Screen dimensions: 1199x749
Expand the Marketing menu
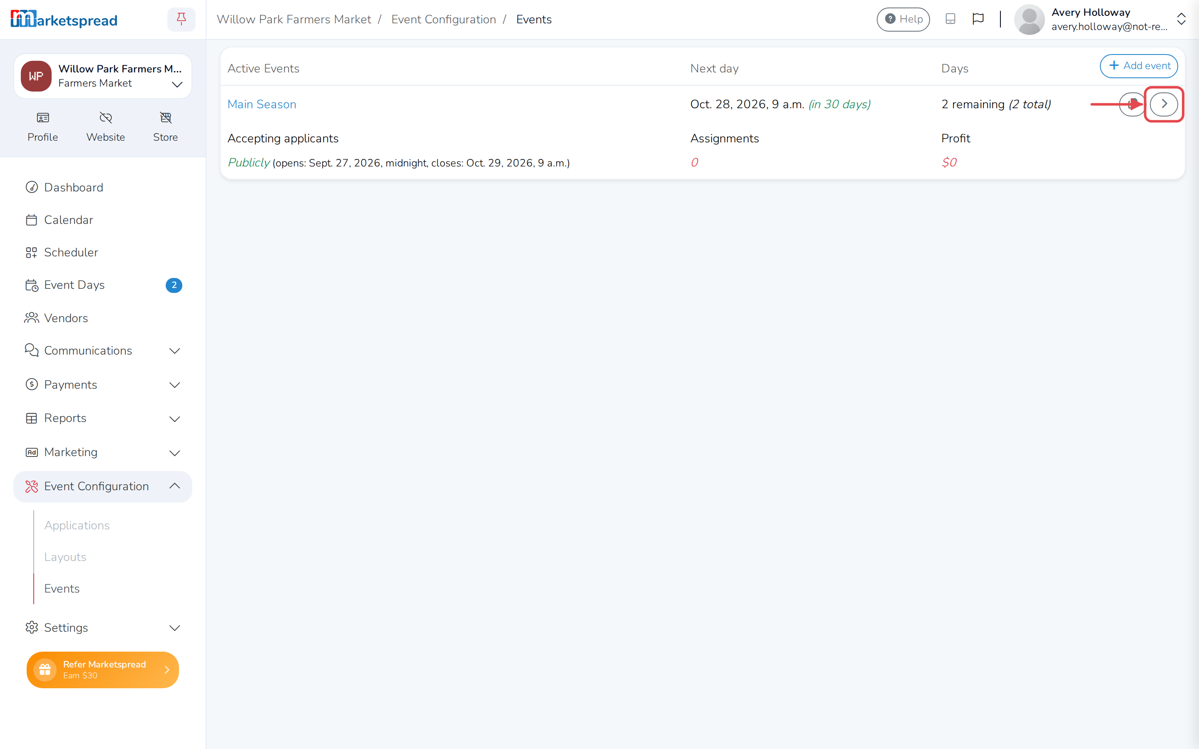click(x=102, y=452)
